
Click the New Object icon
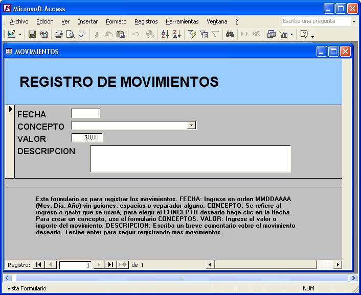coord(283,34)
